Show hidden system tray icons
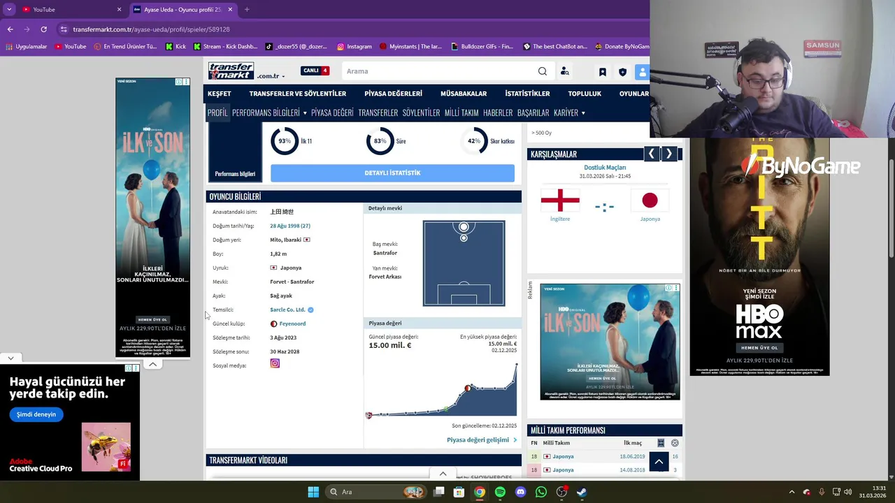Viewport: 895px width, 503px height. pyautogui.click(x=792, y=492)
